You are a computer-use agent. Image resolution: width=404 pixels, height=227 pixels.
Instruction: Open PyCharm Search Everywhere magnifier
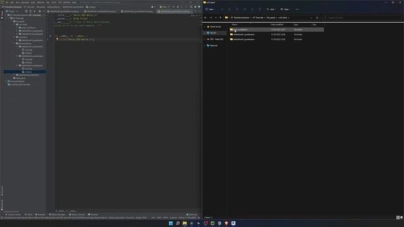[x=191, y=7]
